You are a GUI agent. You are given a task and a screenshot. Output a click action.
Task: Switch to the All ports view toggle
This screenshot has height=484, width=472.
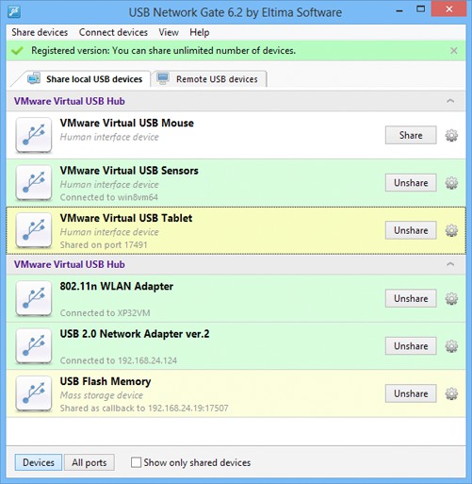[90, 462]
